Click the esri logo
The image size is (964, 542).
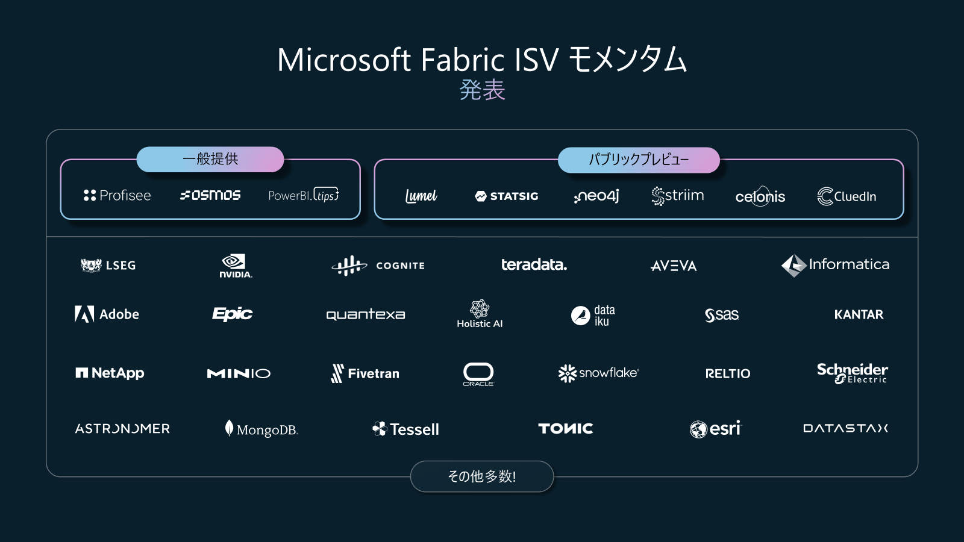pos(716,429)
